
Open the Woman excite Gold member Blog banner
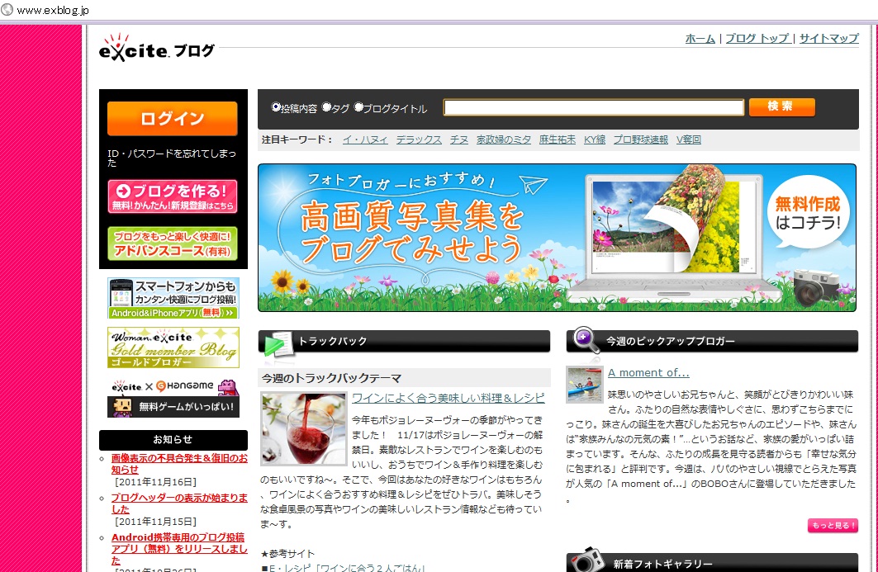[173, 347]
